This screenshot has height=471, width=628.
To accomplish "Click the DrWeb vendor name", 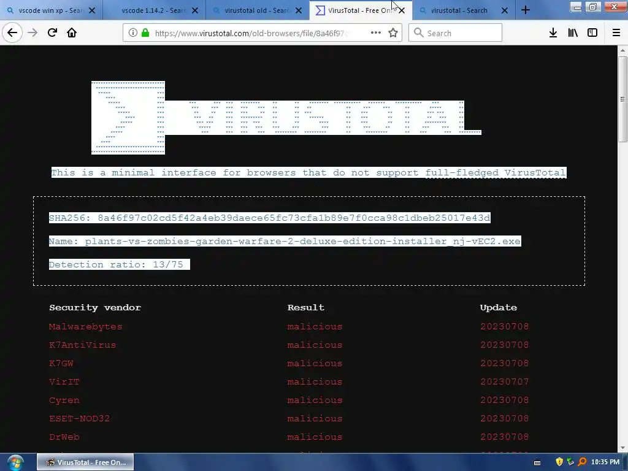I will tap(64, 437).
